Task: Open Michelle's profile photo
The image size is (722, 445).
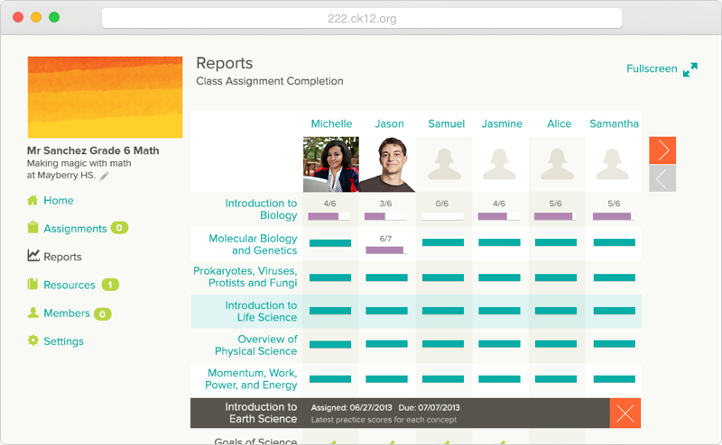Action: click(331, 164)
